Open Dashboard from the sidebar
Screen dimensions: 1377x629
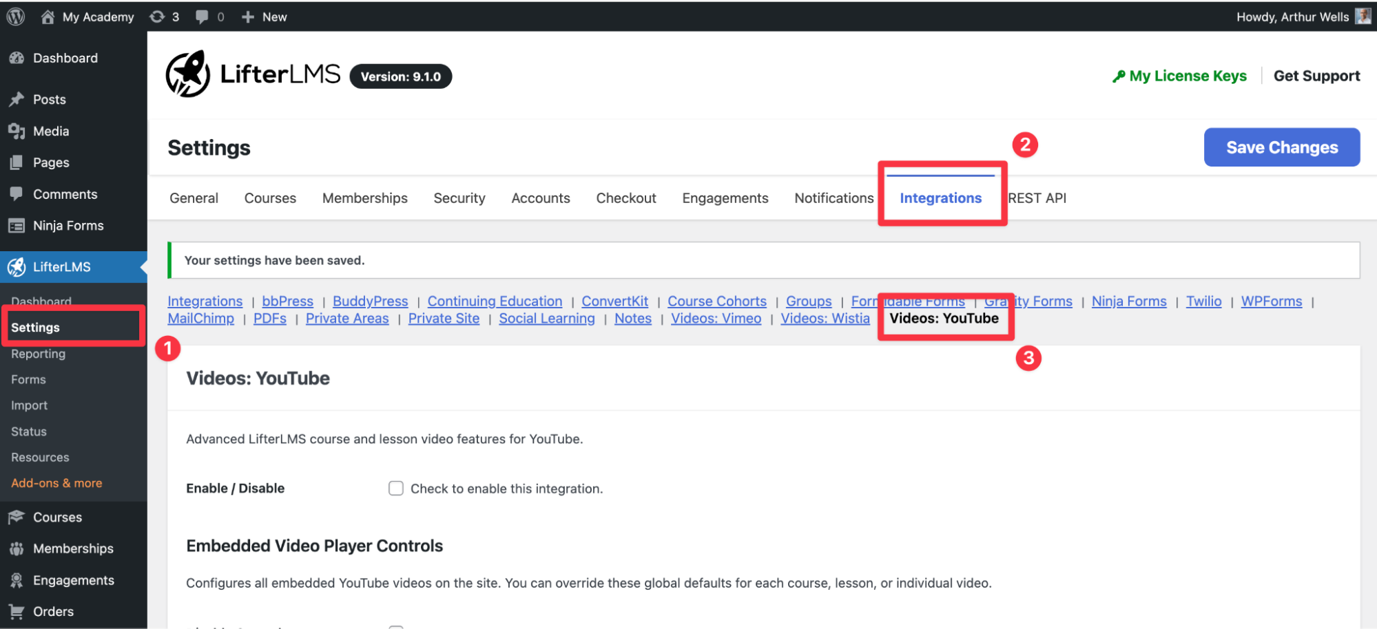65,58
